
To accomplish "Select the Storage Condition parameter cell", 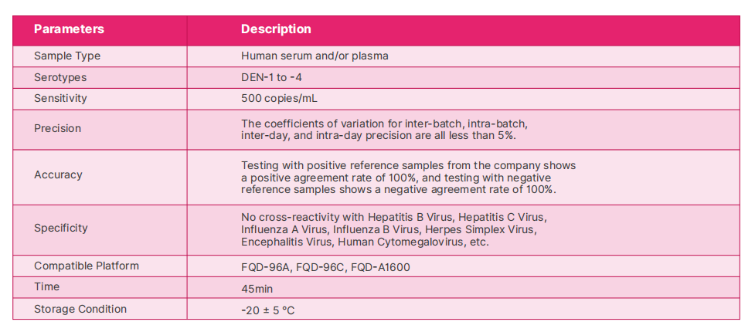I will (x=80, y=309).
